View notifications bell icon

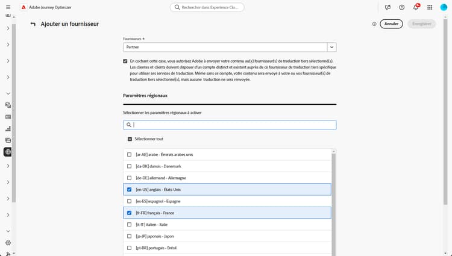pyautogui.click(x=416, y=7)
